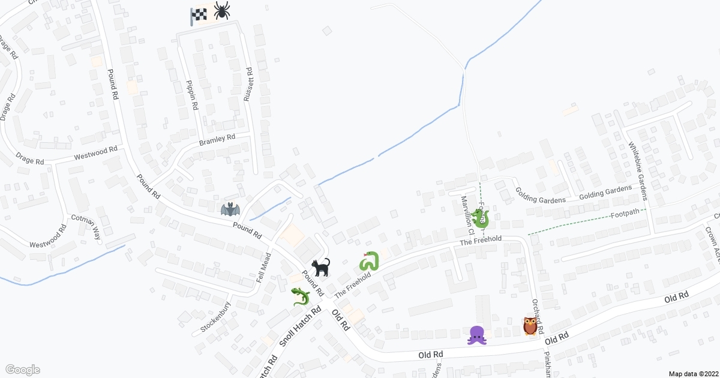Select the green lizard marker
This screenshot has width=720, height=378.
coord(301,296)
